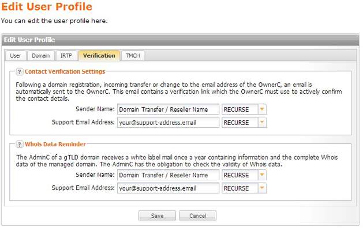Click the Contact Verification Settings heading

(65, 71)
